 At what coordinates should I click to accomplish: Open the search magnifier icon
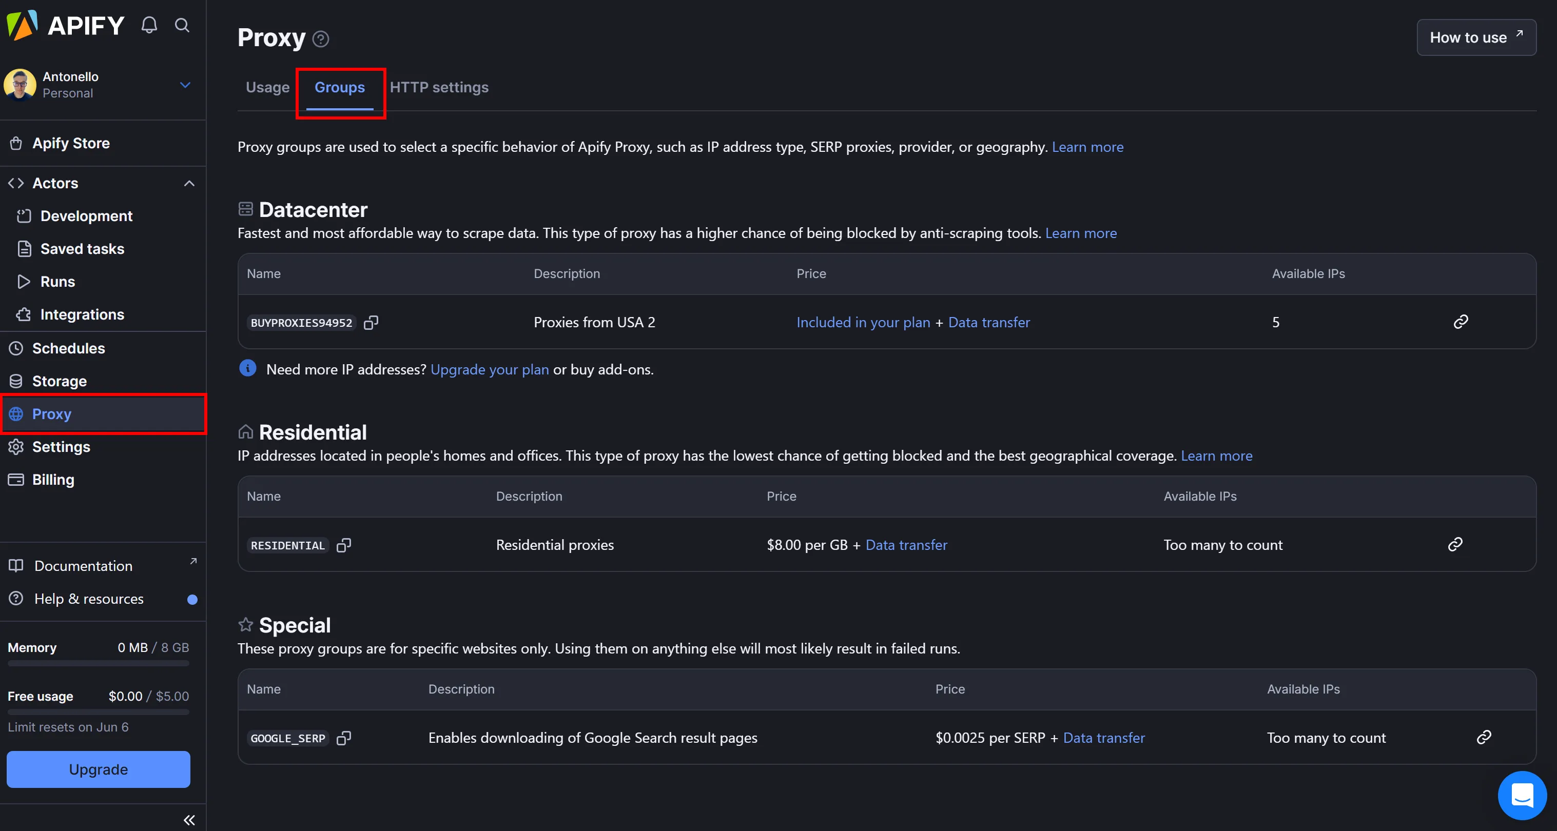(182, 25)
